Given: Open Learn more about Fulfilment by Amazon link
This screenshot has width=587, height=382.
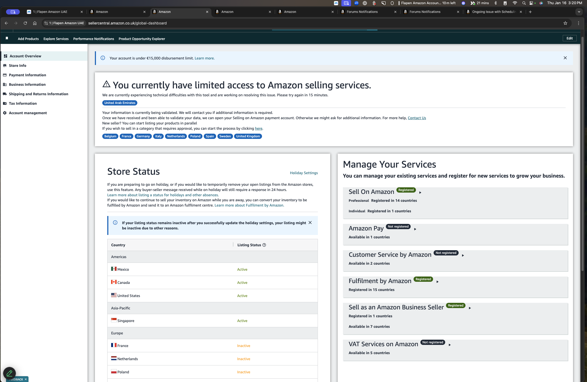Looking at the screenshot, I should pos(249,205).
